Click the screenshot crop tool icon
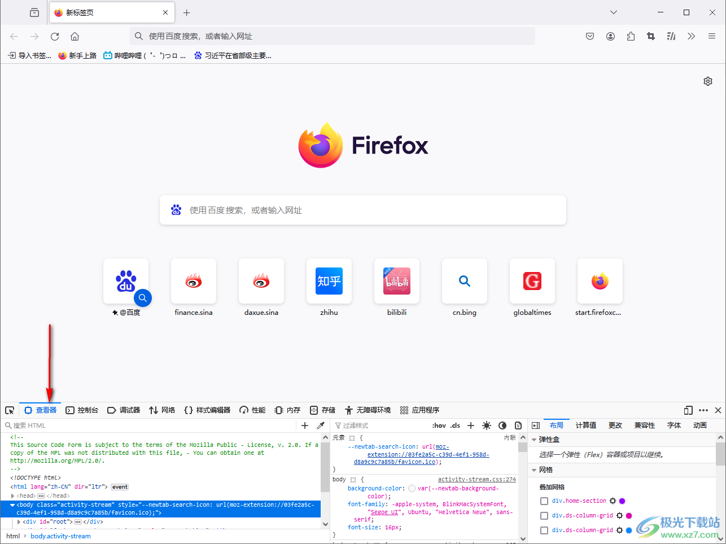Viewport: 726px width, 544px height. point(651,36)
